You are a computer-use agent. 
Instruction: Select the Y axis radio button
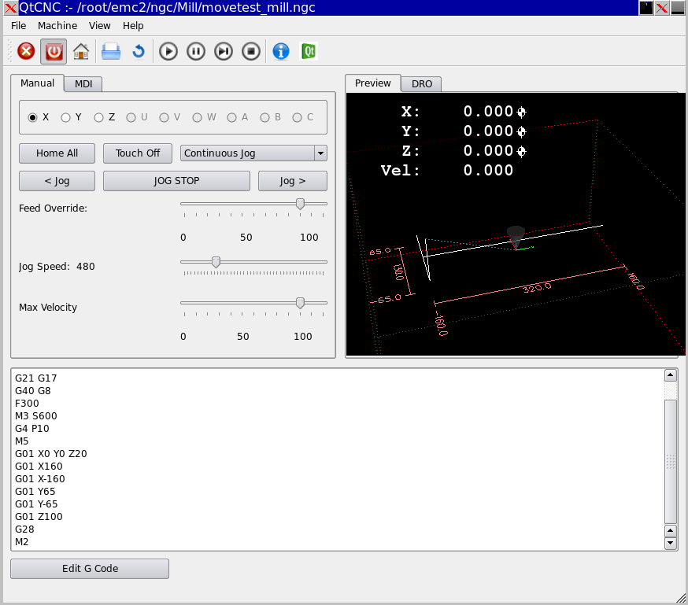click(x=66, y=117)
